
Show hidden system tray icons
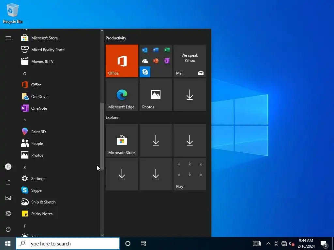pos(268,243)
